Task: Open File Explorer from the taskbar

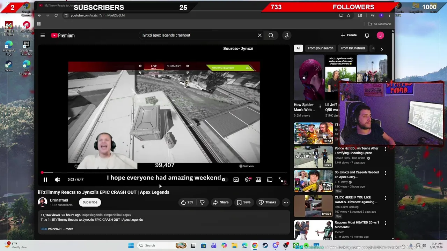Action: coord(234,245)
